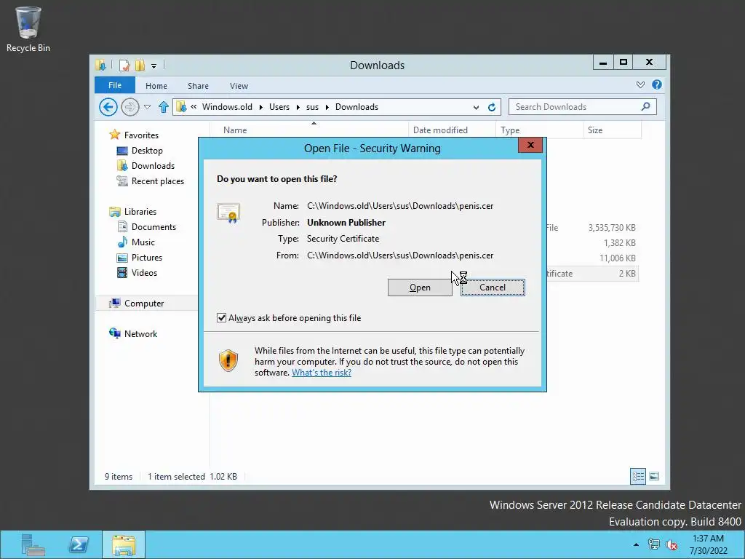
Task: Sort by the Name column header
Action: pyautogui.click(x=308, y=130)
